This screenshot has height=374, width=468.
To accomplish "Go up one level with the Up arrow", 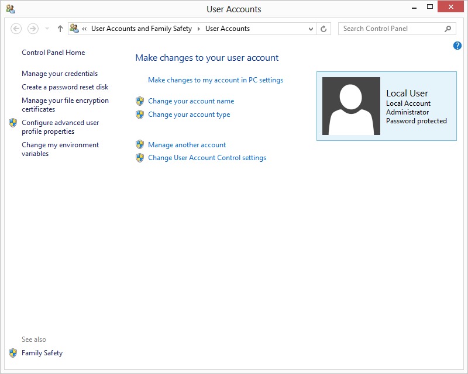I will (60, 29).
